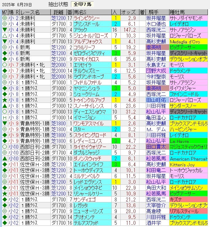Select horse name プリンスドール
The image size is (210, 227).
pos(87,24)
